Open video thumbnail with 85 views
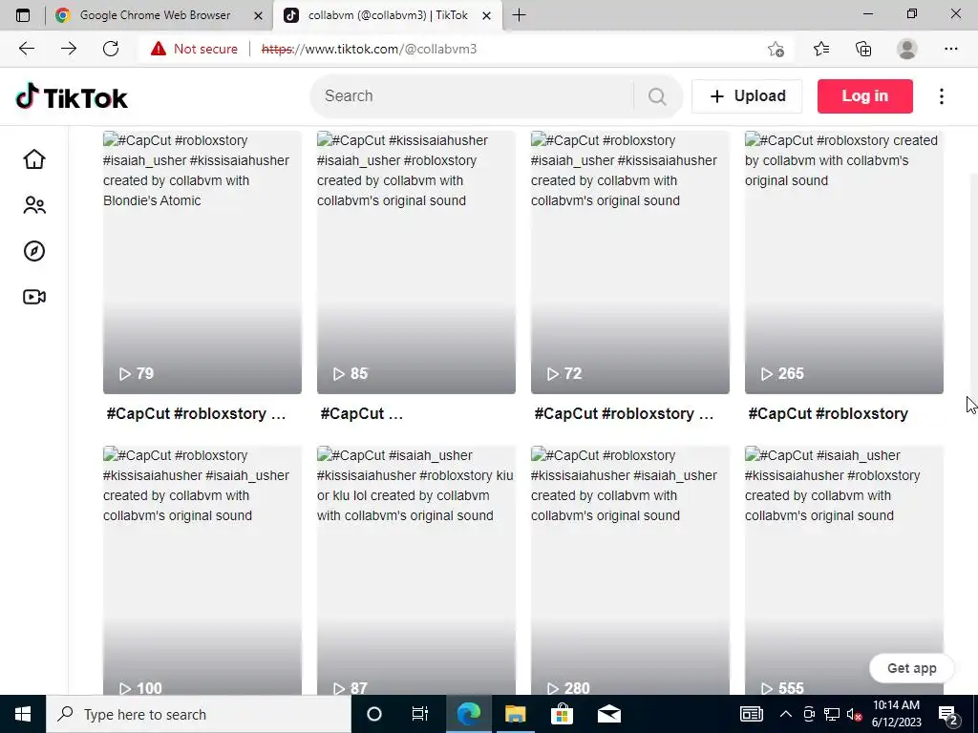This screenshot has width=978, height=733. pyautogui.click(x=416, y=262)
